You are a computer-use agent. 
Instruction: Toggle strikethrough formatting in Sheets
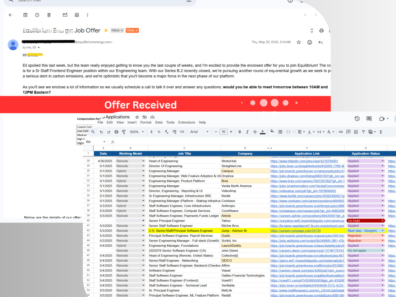pyautogui.click(x=255, y=132)
